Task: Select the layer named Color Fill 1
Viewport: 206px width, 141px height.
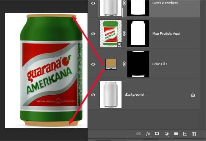Action: [160, 64]
